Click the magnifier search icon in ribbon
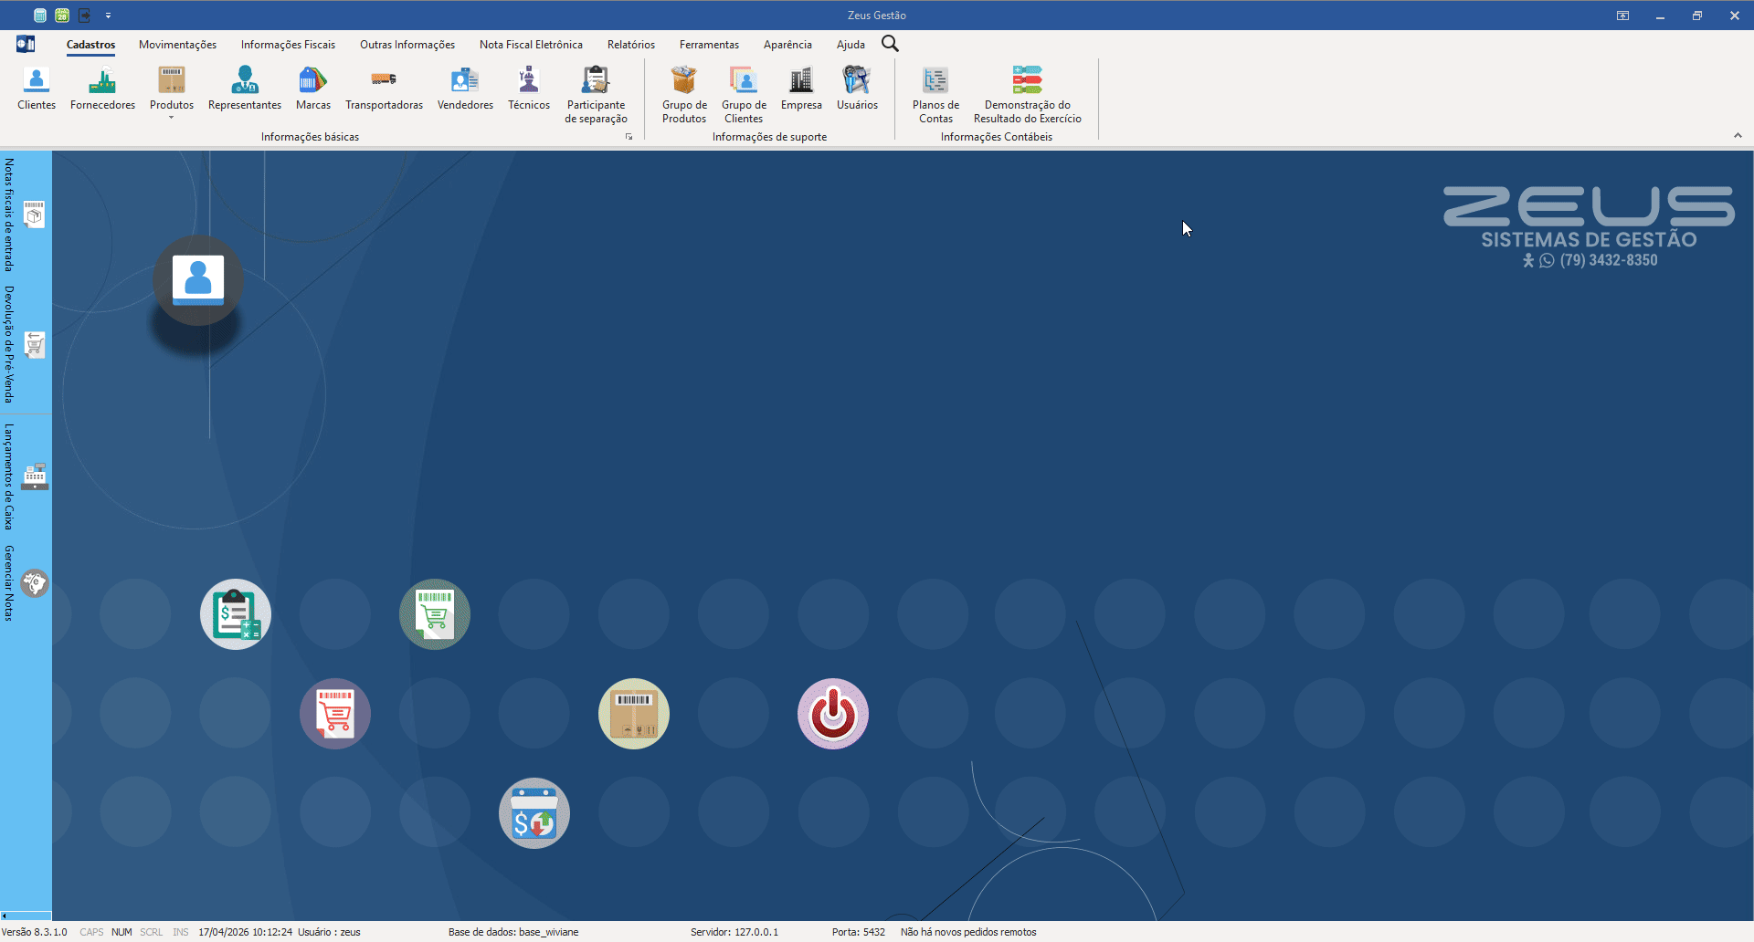The height and width of the screenshot is (942, 1754). pyautogui.click(x=890, y=44)
